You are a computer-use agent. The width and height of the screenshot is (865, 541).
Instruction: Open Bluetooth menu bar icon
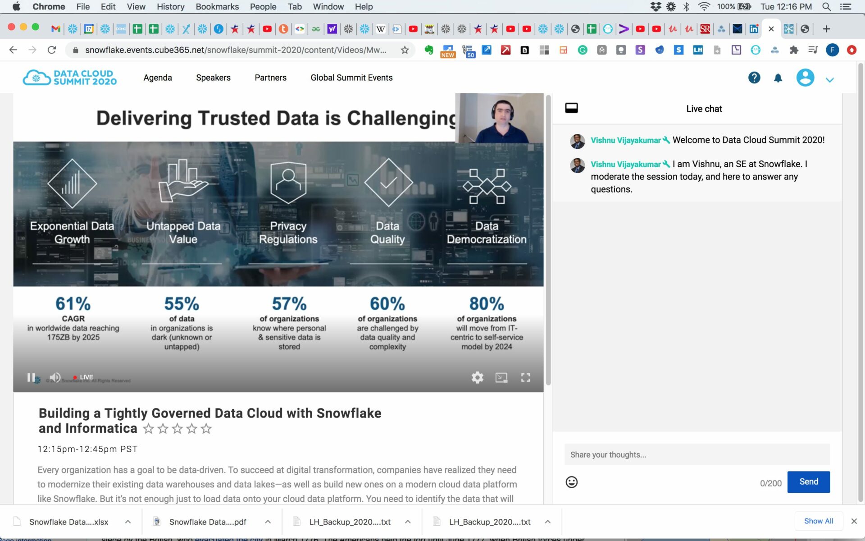click(686, 7)
